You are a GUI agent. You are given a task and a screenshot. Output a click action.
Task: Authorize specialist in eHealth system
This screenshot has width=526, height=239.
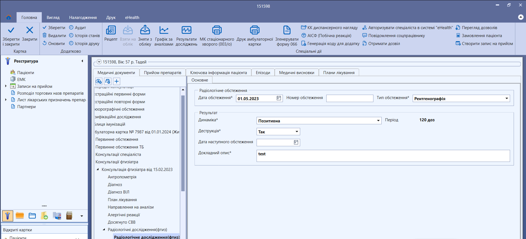pyautogui.click(x=407, y=27)
